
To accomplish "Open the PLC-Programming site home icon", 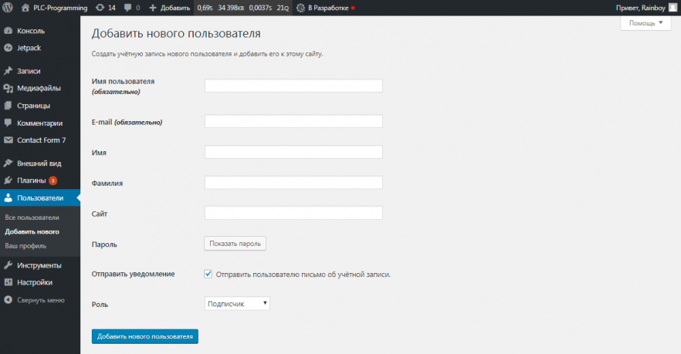I will 25,8.
